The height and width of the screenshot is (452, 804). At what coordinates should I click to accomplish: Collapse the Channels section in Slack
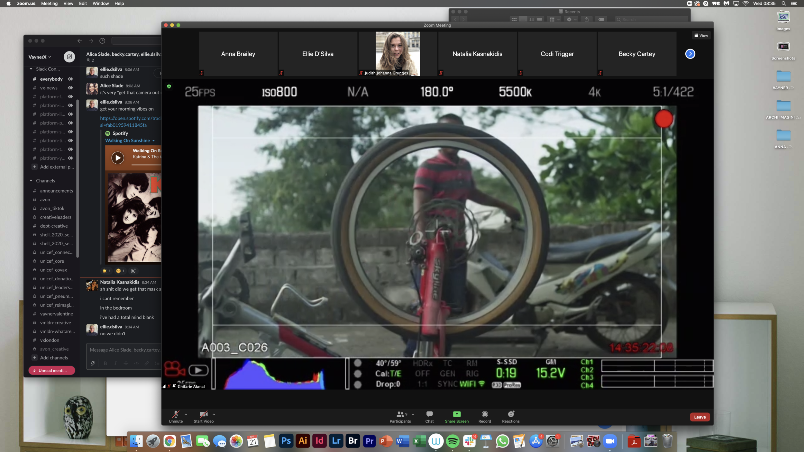click(x=31, y=181)
